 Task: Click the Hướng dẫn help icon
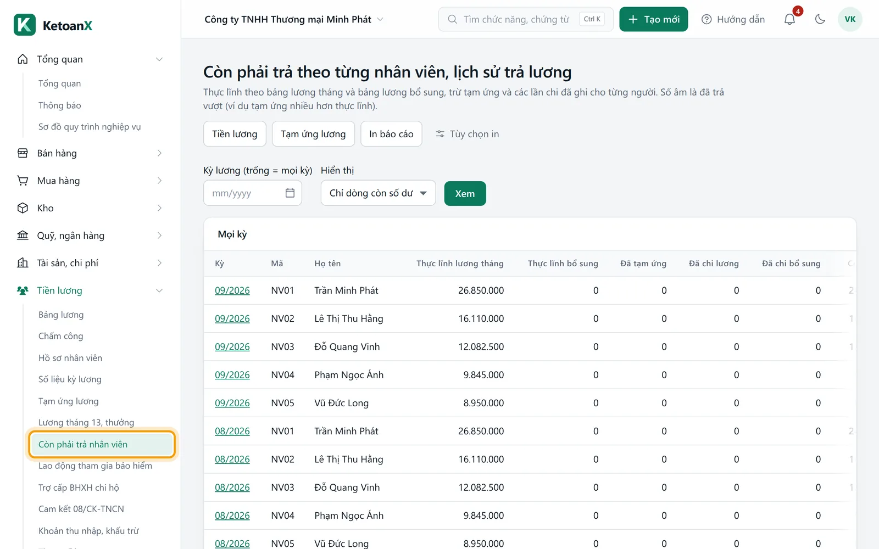[706, 19]
